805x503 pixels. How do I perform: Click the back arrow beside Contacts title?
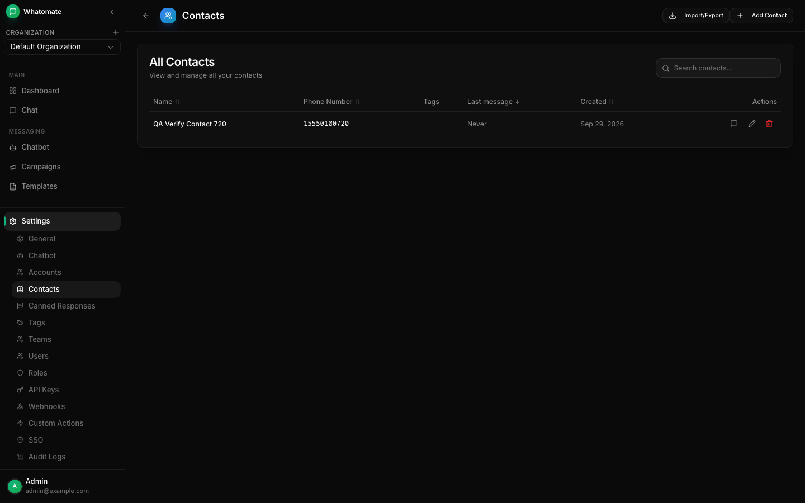coord(146,16)
